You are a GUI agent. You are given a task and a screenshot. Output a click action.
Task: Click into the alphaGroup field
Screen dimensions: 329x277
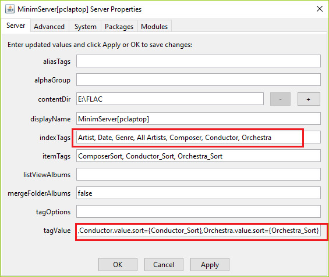(199, 80)
